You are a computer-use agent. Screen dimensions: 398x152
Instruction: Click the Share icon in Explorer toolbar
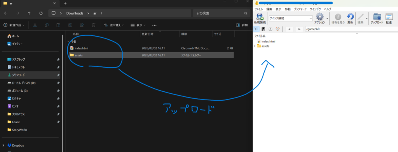(82, 25)
